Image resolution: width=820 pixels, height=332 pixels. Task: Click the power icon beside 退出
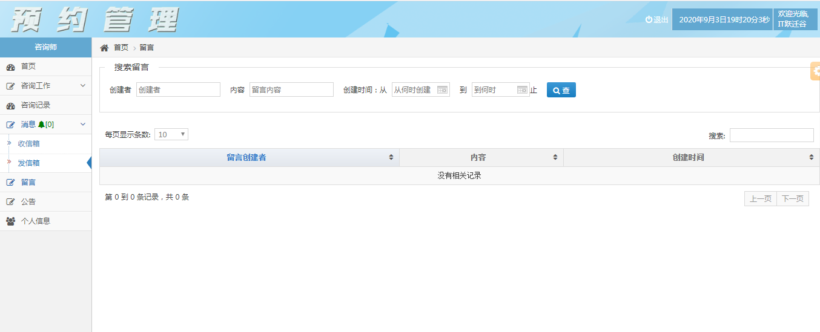(x=649, y=19)
